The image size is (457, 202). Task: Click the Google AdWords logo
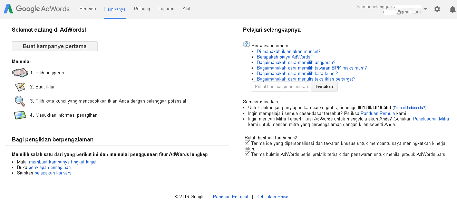pos(36,9)
